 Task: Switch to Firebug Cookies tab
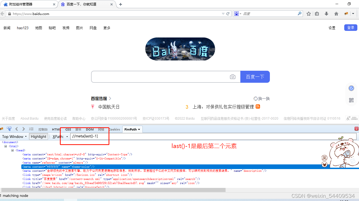[114, 129]
